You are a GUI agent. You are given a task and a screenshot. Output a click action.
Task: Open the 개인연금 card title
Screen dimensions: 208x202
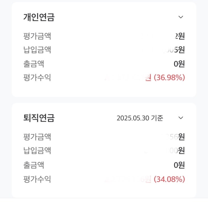point(39,17)
